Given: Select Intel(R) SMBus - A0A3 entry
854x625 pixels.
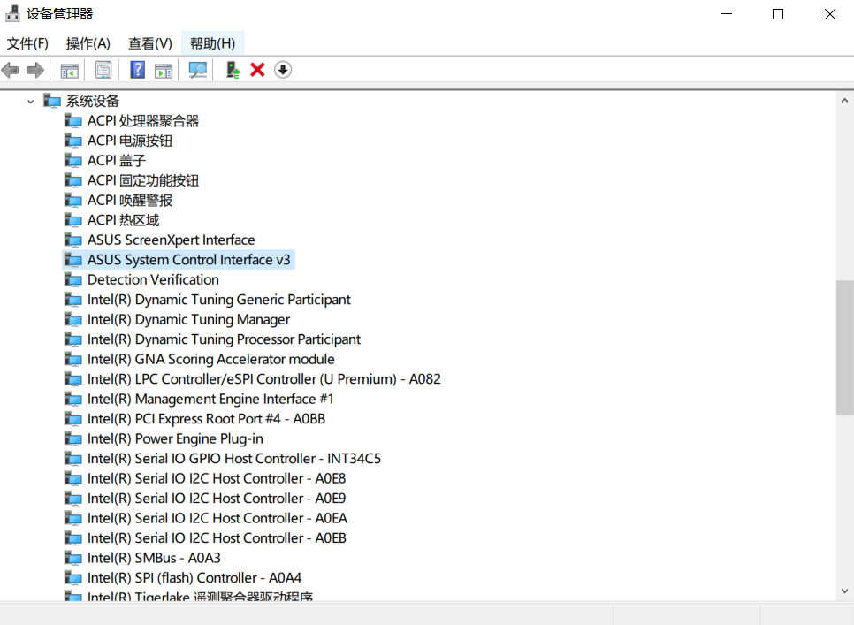Looking at the screenshot, I should (x=154, y=558).
